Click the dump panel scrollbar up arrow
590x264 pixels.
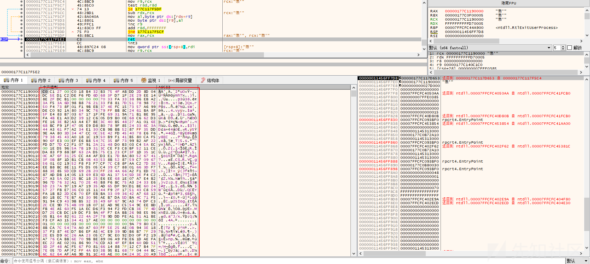[354, 88]
